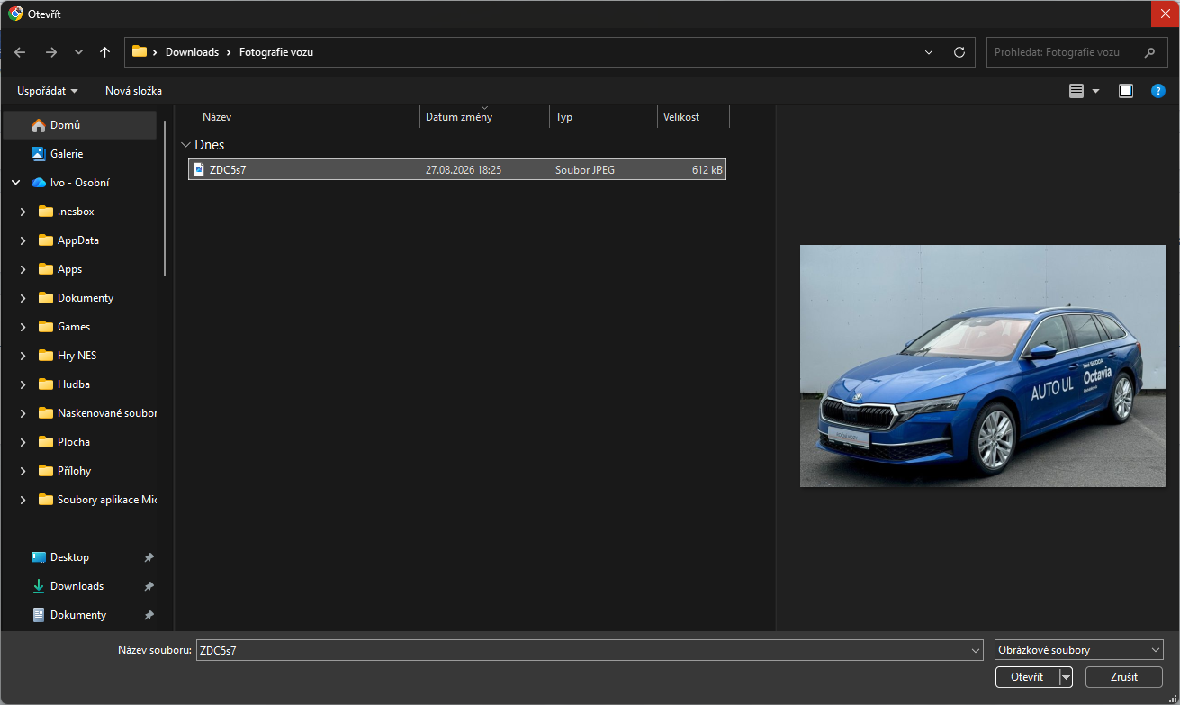Image resolution: width=1180 pixels, height=705 pixels.
Task: Select Domů in the navigation pane
Action: click(80, 125)
